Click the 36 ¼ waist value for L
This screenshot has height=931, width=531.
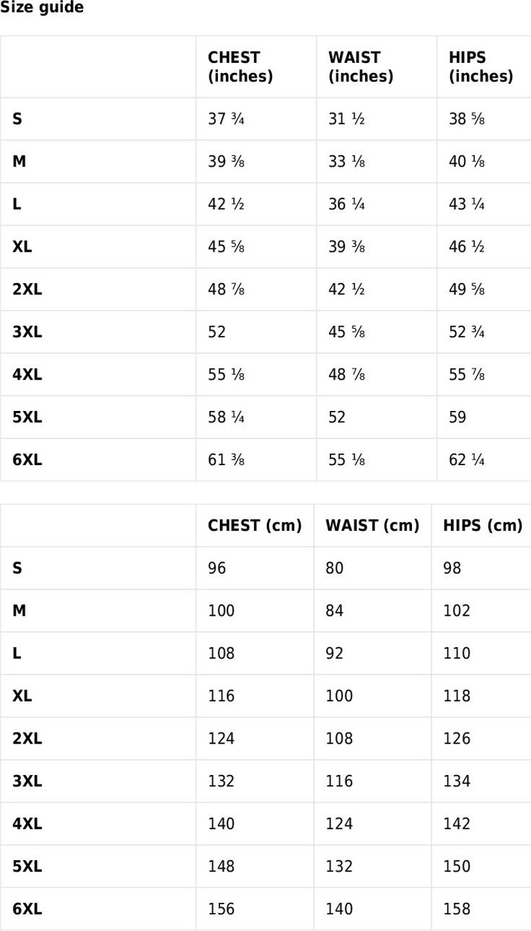(x=346, y=205)
